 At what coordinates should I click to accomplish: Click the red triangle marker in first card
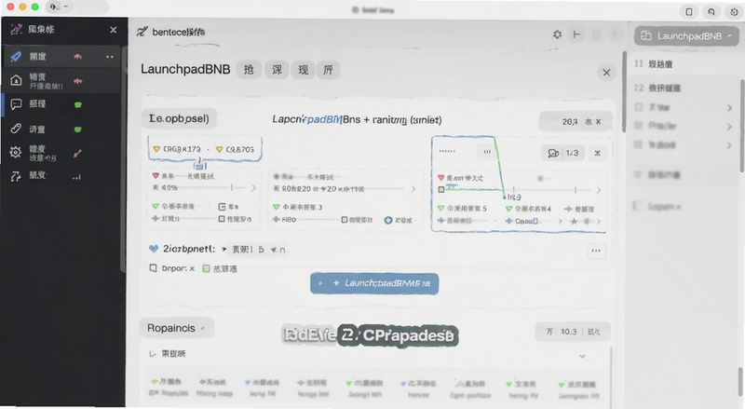pos(156,176)
